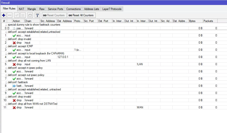Click comment 'accept to local loopback (for CAPsMAN)'
227x133 pixels.
coord(41,53)
